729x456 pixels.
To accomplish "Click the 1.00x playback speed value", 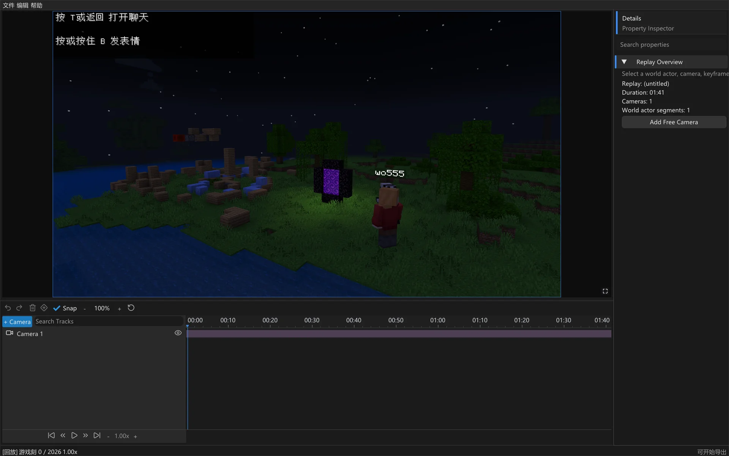I will click(x=122, y=436).
